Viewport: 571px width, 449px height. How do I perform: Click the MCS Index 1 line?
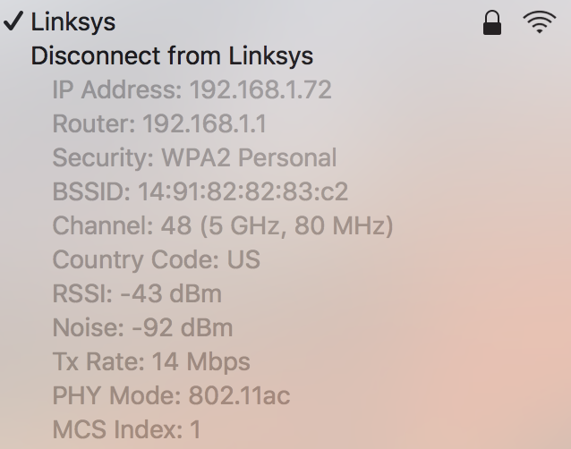pos(127,429)
